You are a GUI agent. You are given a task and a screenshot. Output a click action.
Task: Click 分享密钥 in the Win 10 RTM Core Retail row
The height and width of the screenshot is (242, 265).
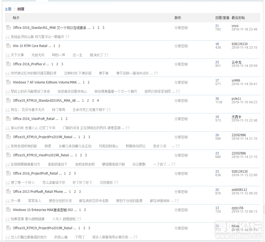[181, 46]
